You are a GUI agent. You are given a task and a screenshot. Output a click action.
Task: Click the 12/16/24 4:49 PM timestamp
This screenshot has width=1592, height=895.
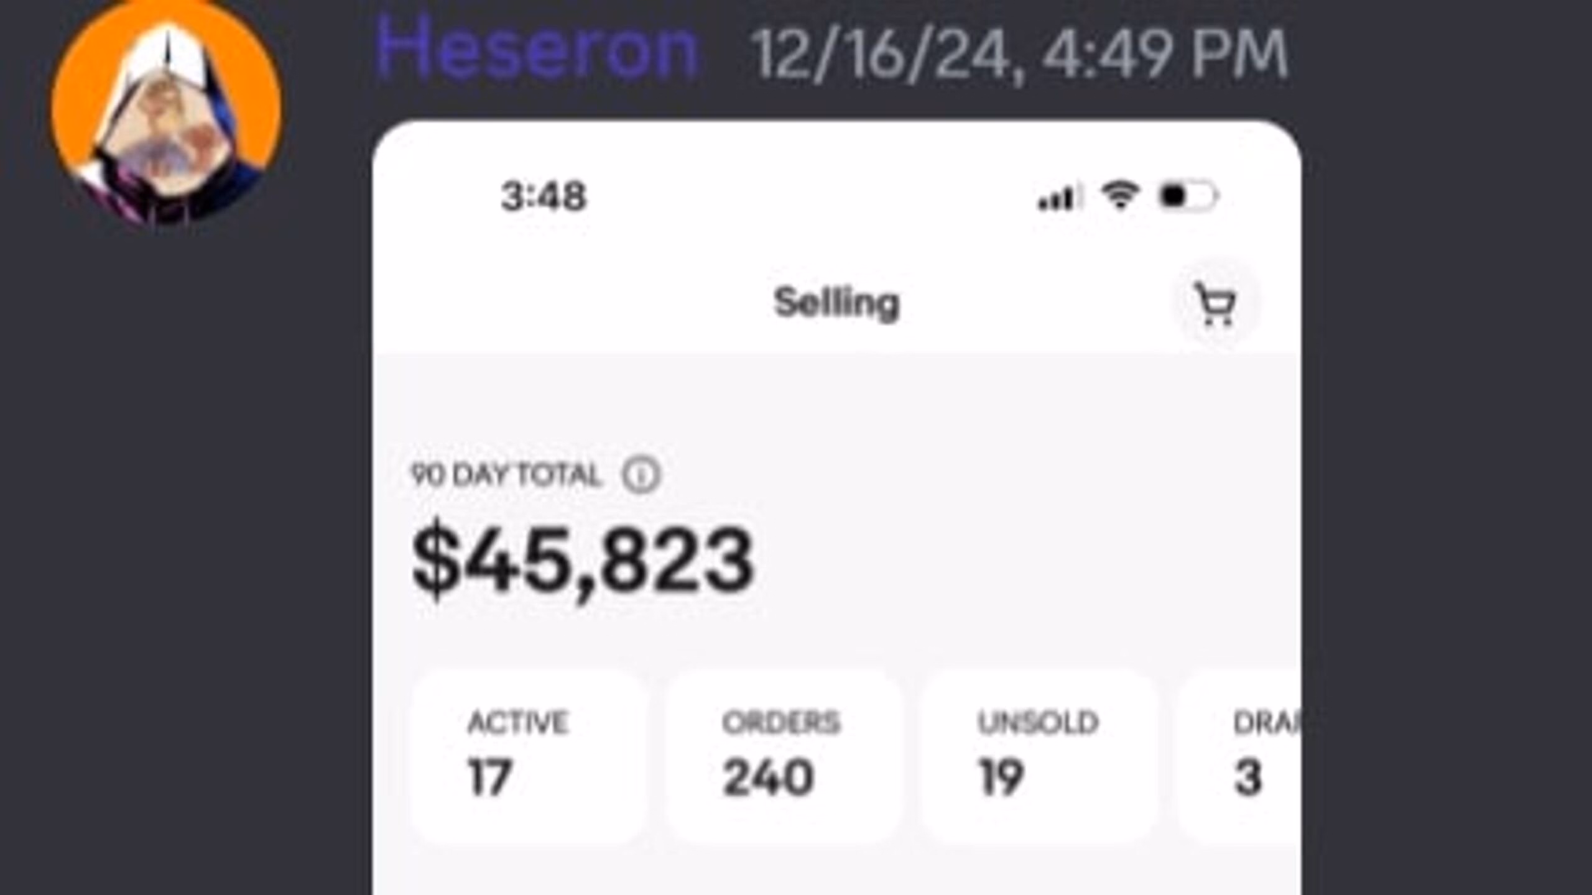tap(1020, 55)
